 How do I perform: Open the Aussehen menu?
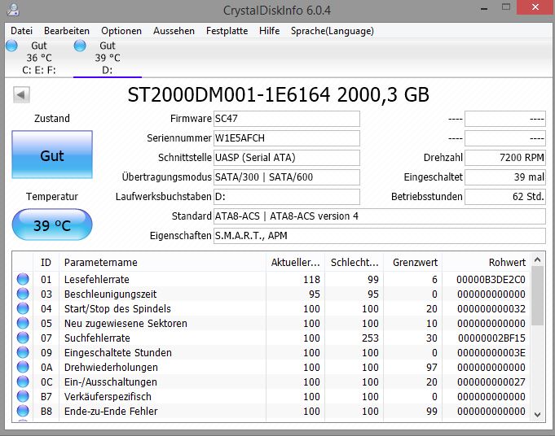pos(174,31)
